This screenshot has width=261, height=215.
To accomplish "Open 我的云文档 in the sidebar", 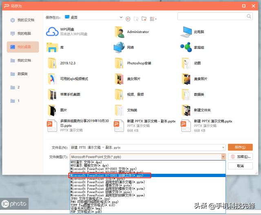I will (x=22, y=20).
